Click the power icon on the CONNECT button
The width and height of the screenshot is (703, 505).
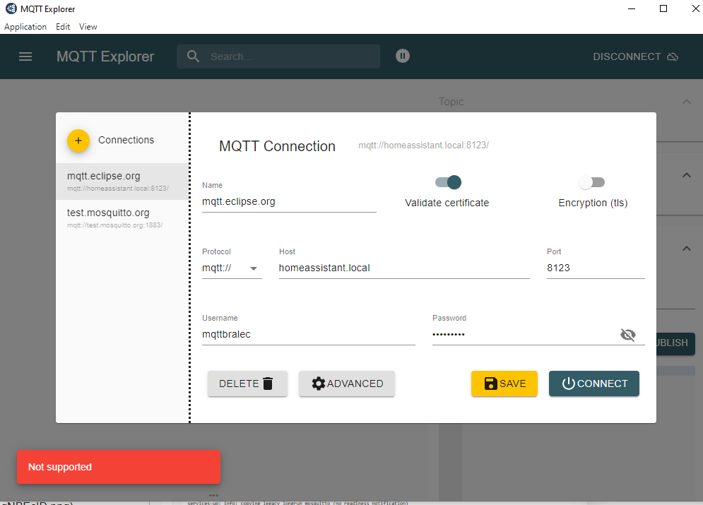[568, 383]
